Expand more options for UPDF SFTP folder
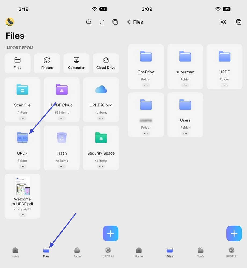Screen dimensions: 247x268 pyautogui.click(x=23, y=166)
